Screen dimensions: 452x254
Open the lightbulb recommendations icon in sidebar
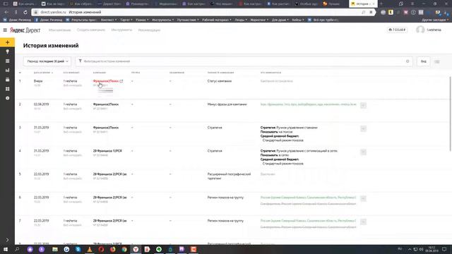8,52
